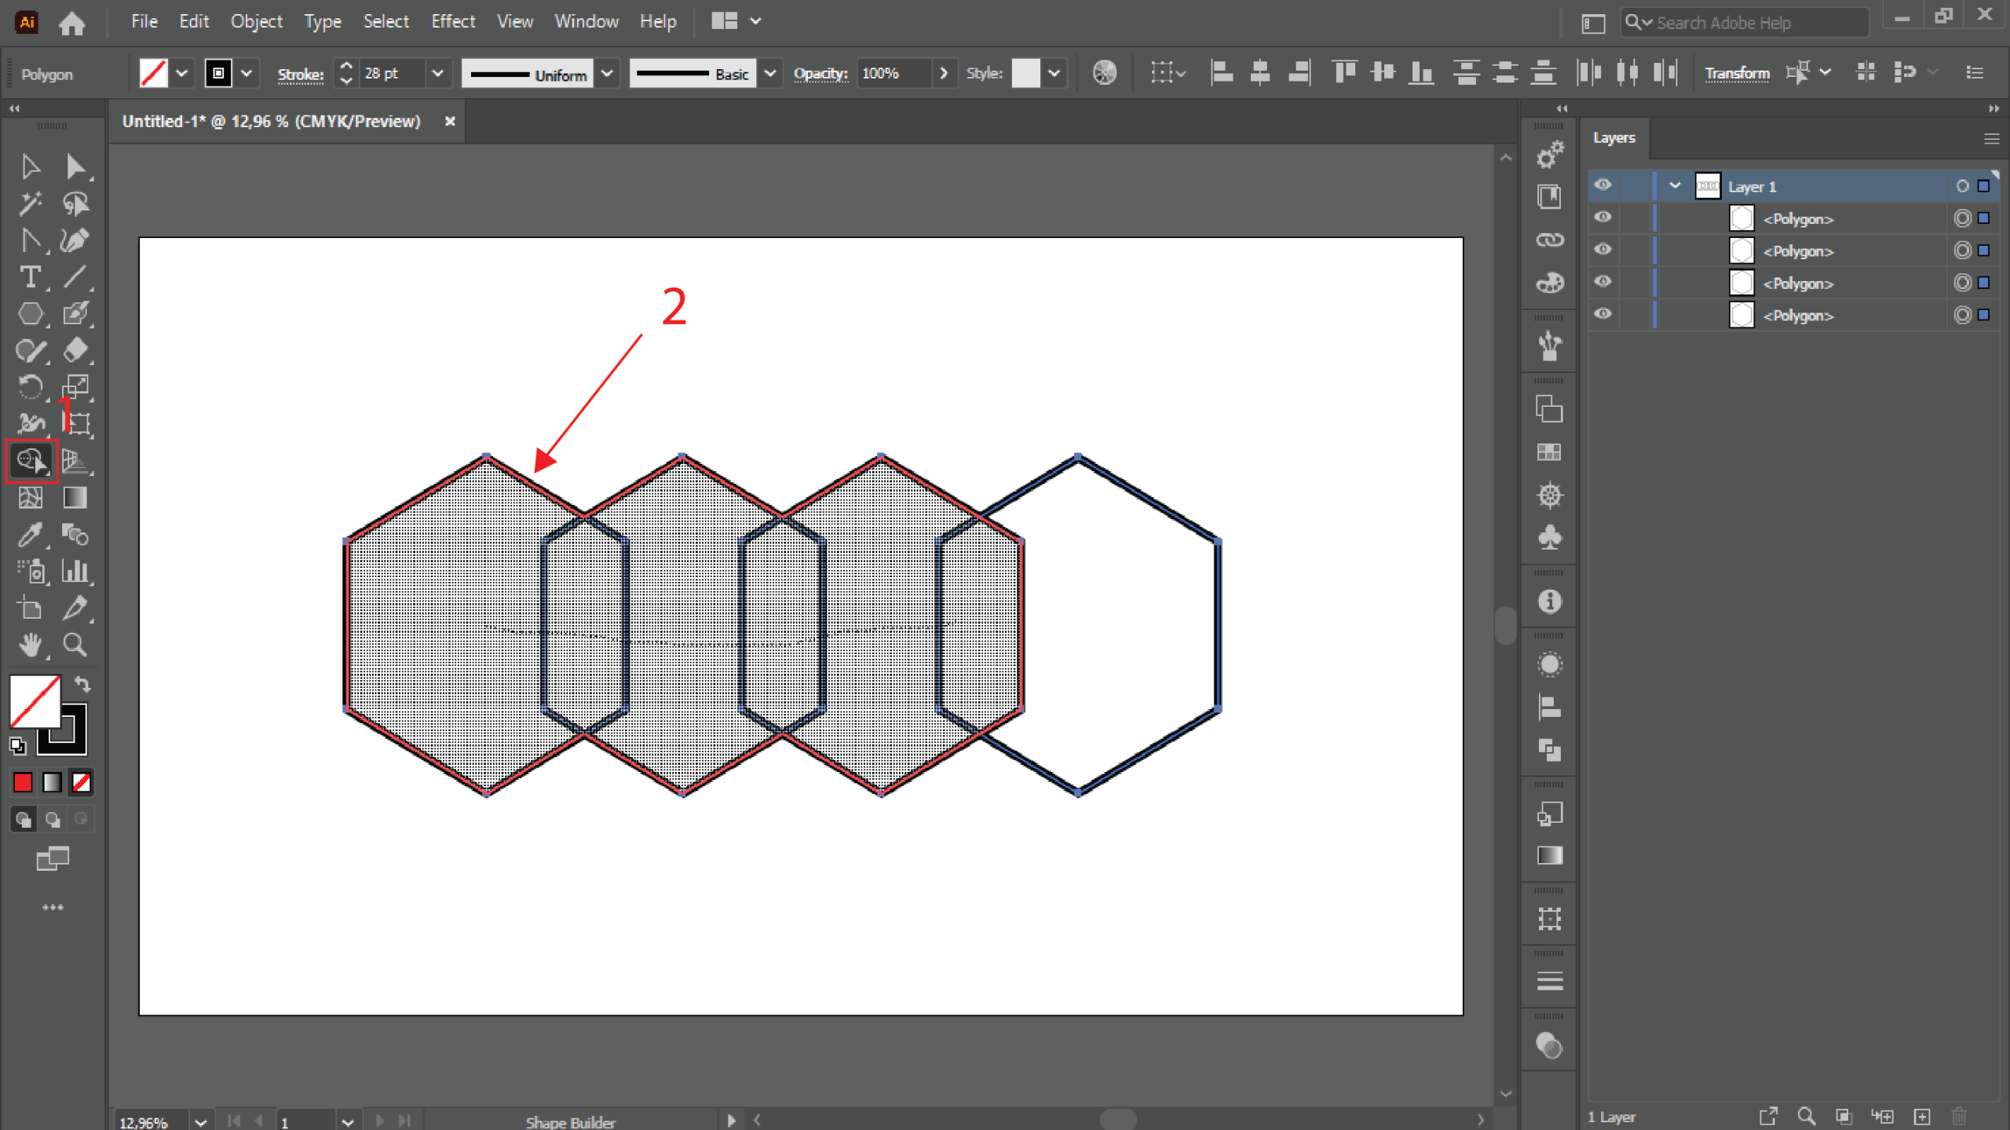Image resolution: width=2010 pixels, height=1130 pixels.
Task: Toggle visibility of the first Polygon sublayer
Action: point(1603,218)
